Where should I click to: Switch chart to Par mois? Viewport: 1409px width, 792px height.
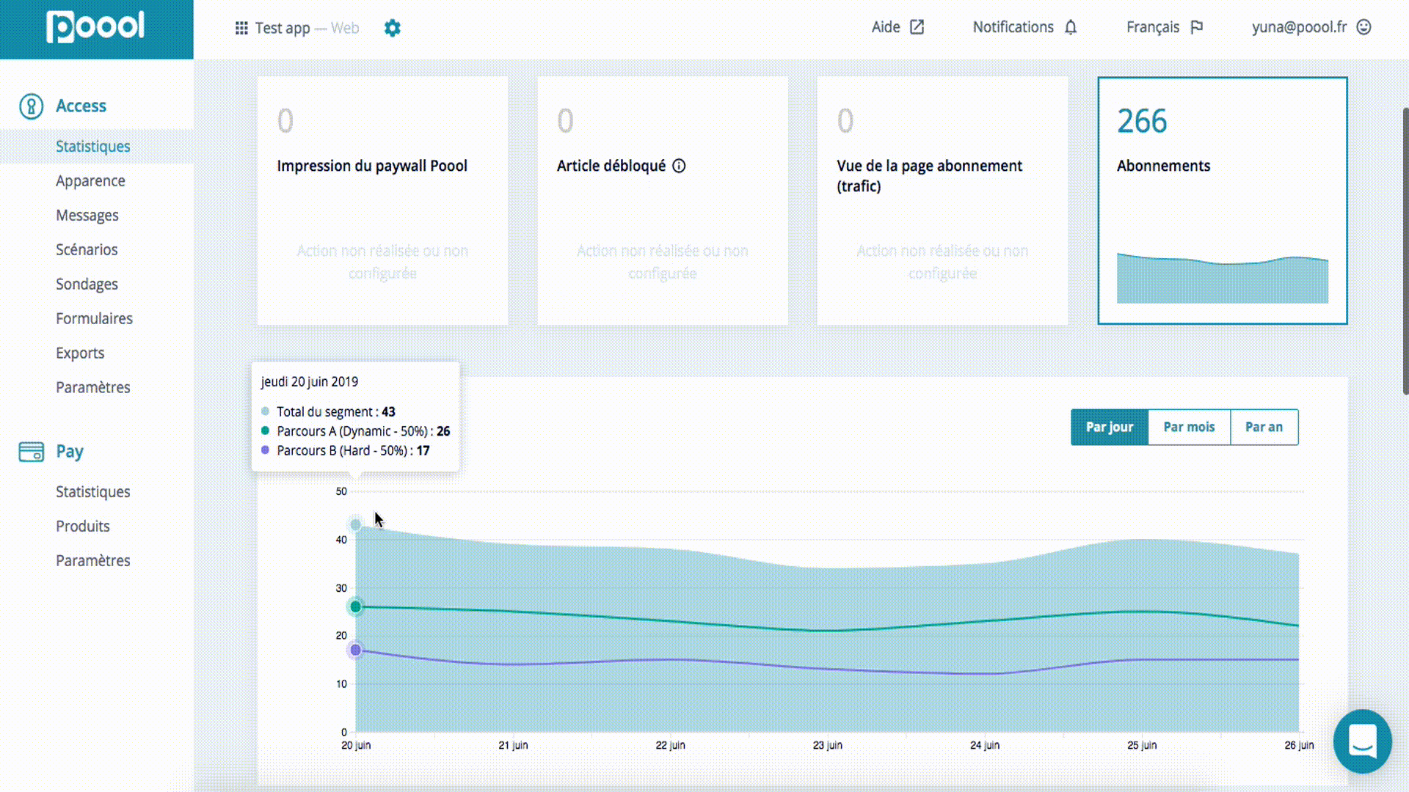(x=1189, y=427)
